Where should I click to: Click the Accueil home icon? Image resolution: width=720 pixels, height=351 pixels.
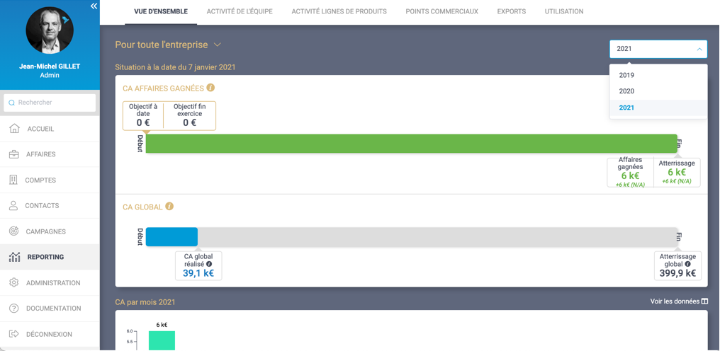click(14, 129)
